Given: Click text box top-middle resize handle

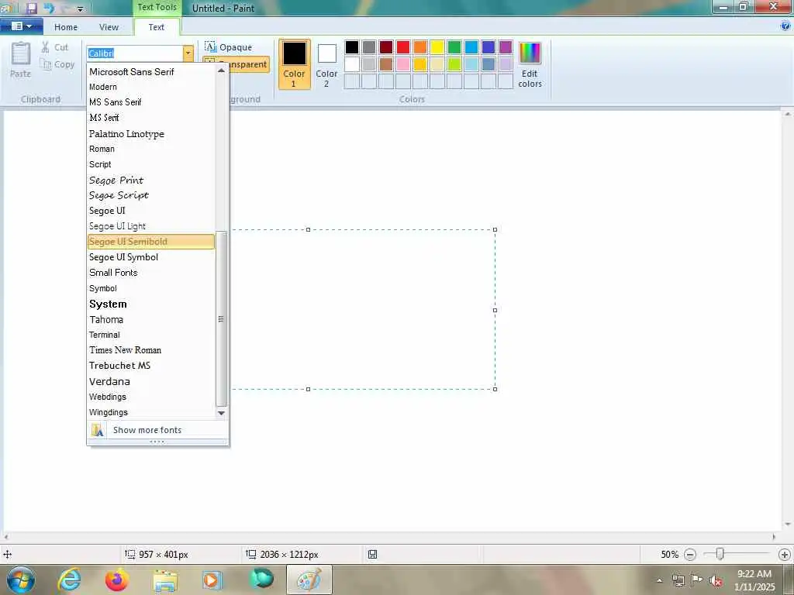Looking at the screenshot, I should click(x=309, y=229).
